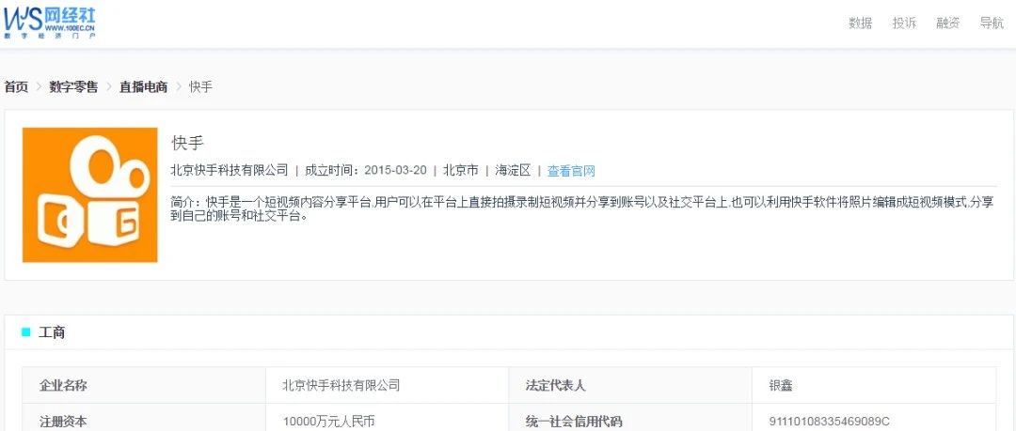
Task: Select the company name 北京快手科技有限公司 under the heading
Action: point(230,170)
